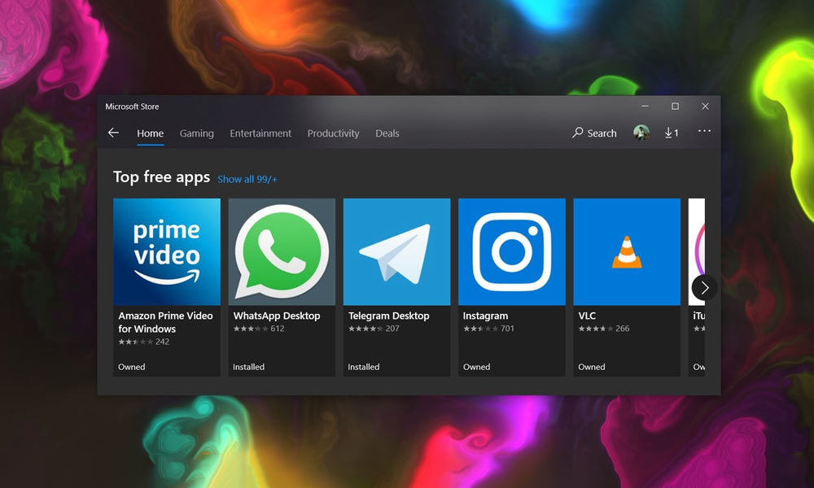Switch to the Entertainment tab
The width and height of the screenshot is (814, 488).
[x=260, y=133]
